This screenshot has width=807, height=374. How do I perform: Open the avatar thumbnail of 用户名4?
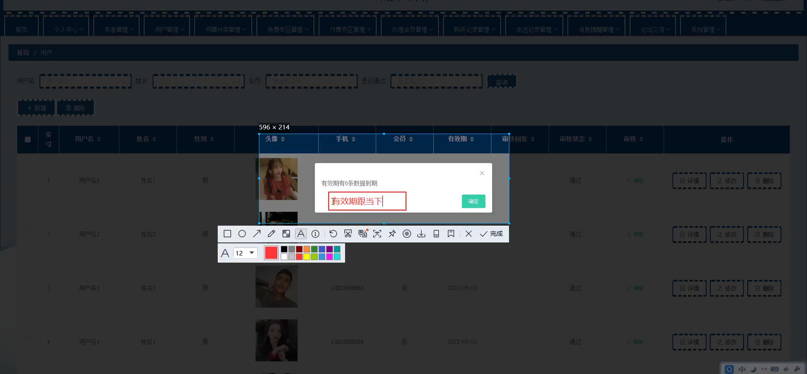tap(277, 340)
